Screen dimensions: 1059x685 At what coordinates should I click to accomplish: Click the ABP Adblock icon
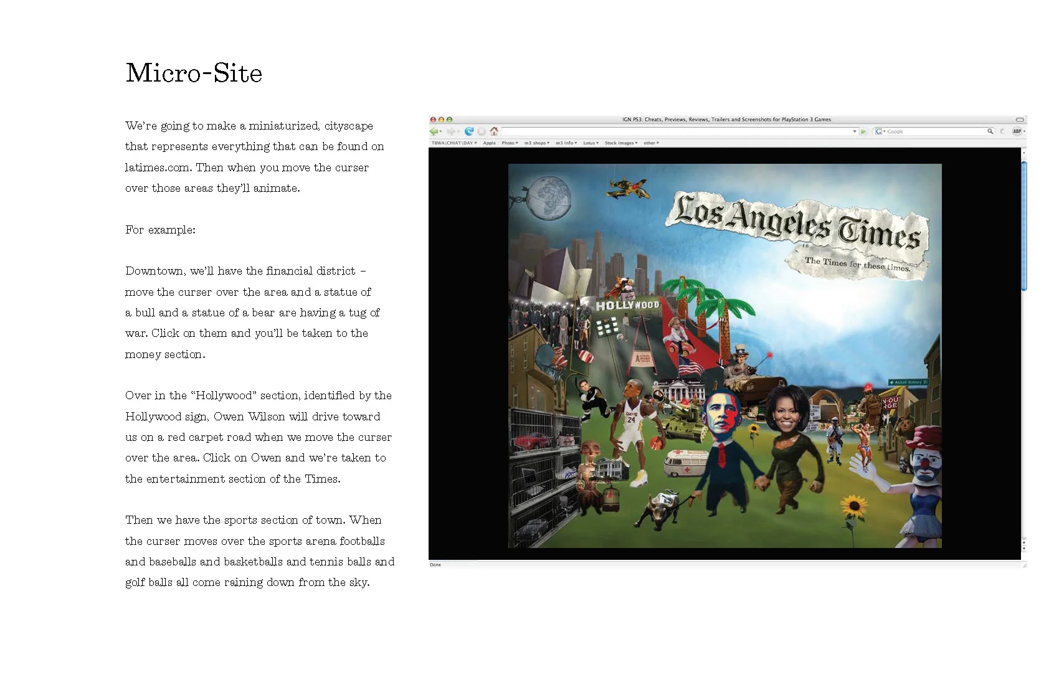(1017, 131)
